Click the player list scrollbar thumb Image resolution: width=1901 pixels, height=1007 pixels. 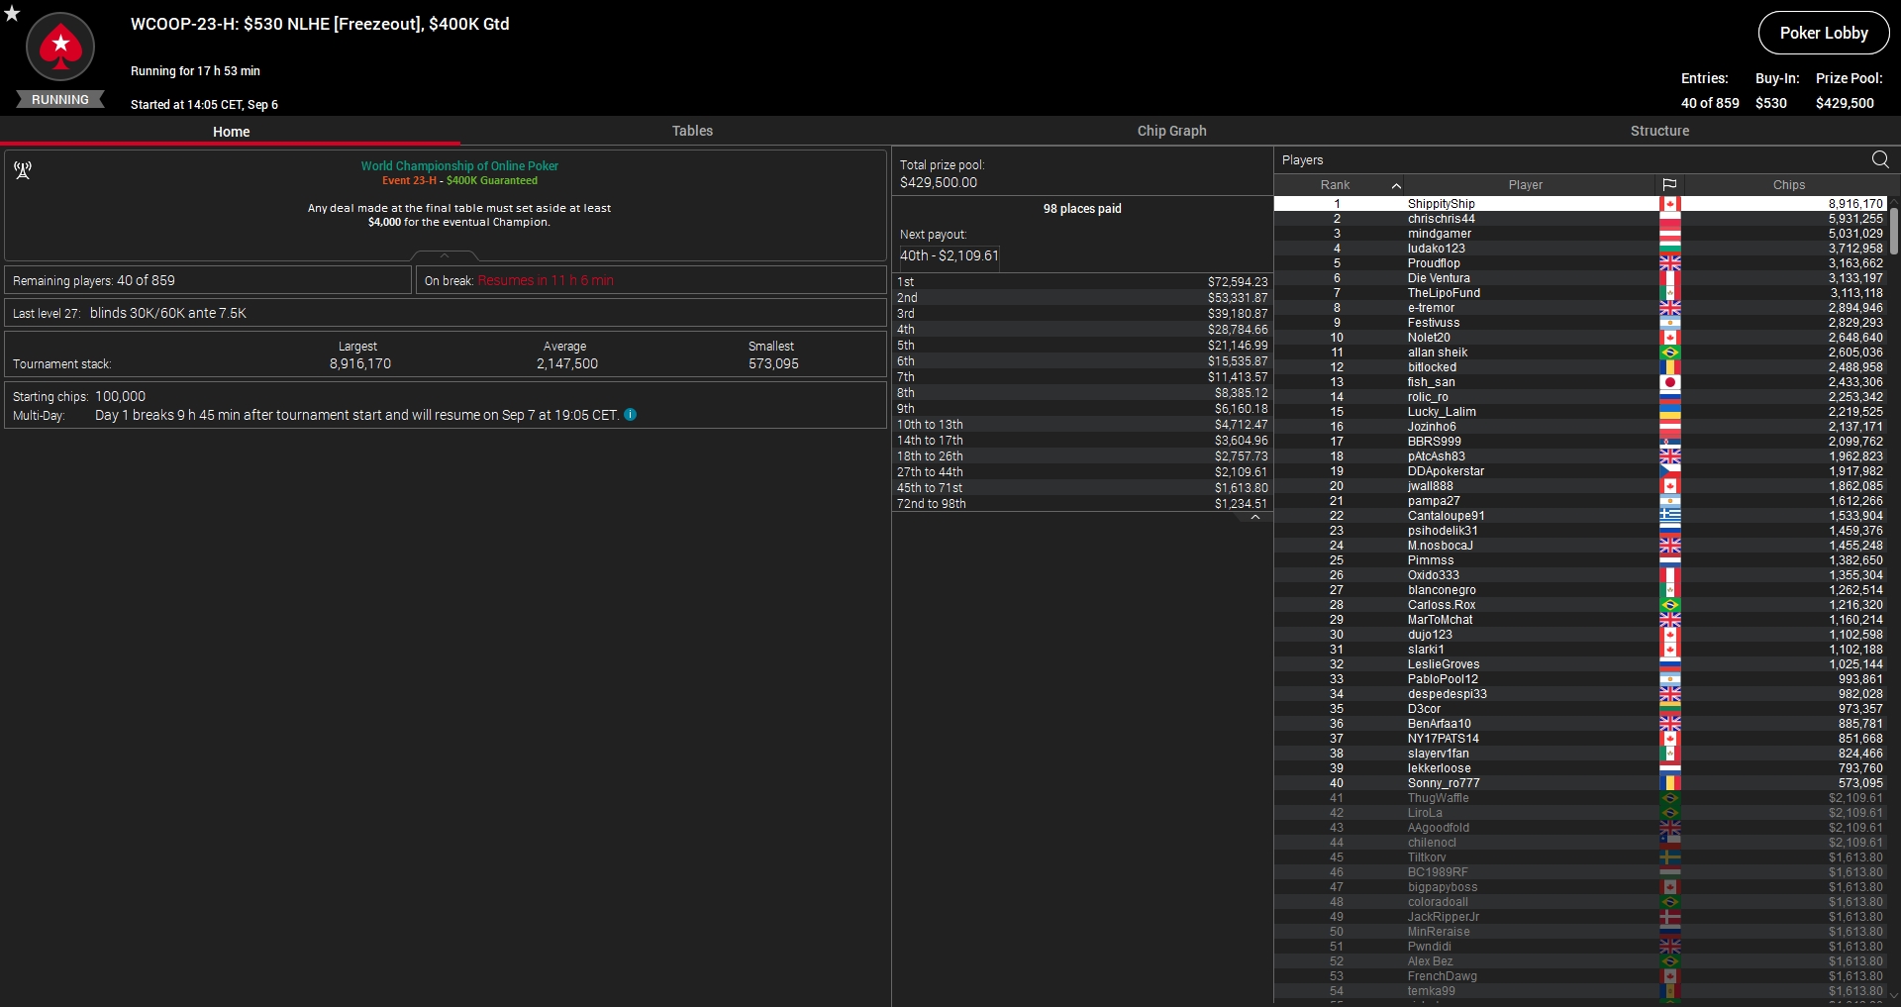[x=1894, y=230]
